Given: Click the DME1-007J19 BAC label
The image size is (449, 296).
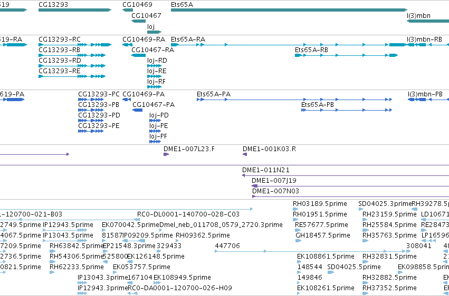Looking at the screenshot, I should (274, 181).
